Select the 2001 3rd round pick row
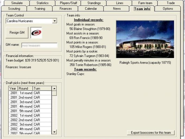This screenshot has width=185, height=139. pyautogui.click(x=30, y=102)
